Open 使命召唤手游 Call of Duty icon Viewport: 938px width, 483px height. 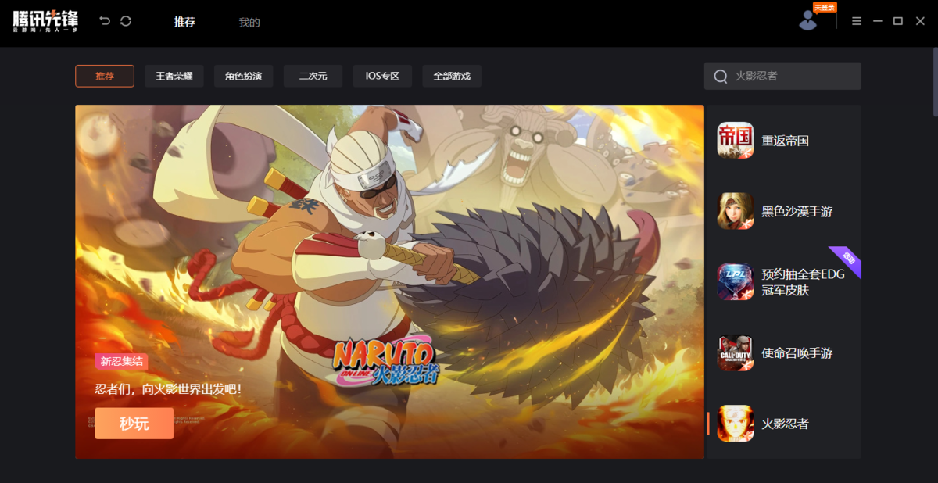pos(736,353)
